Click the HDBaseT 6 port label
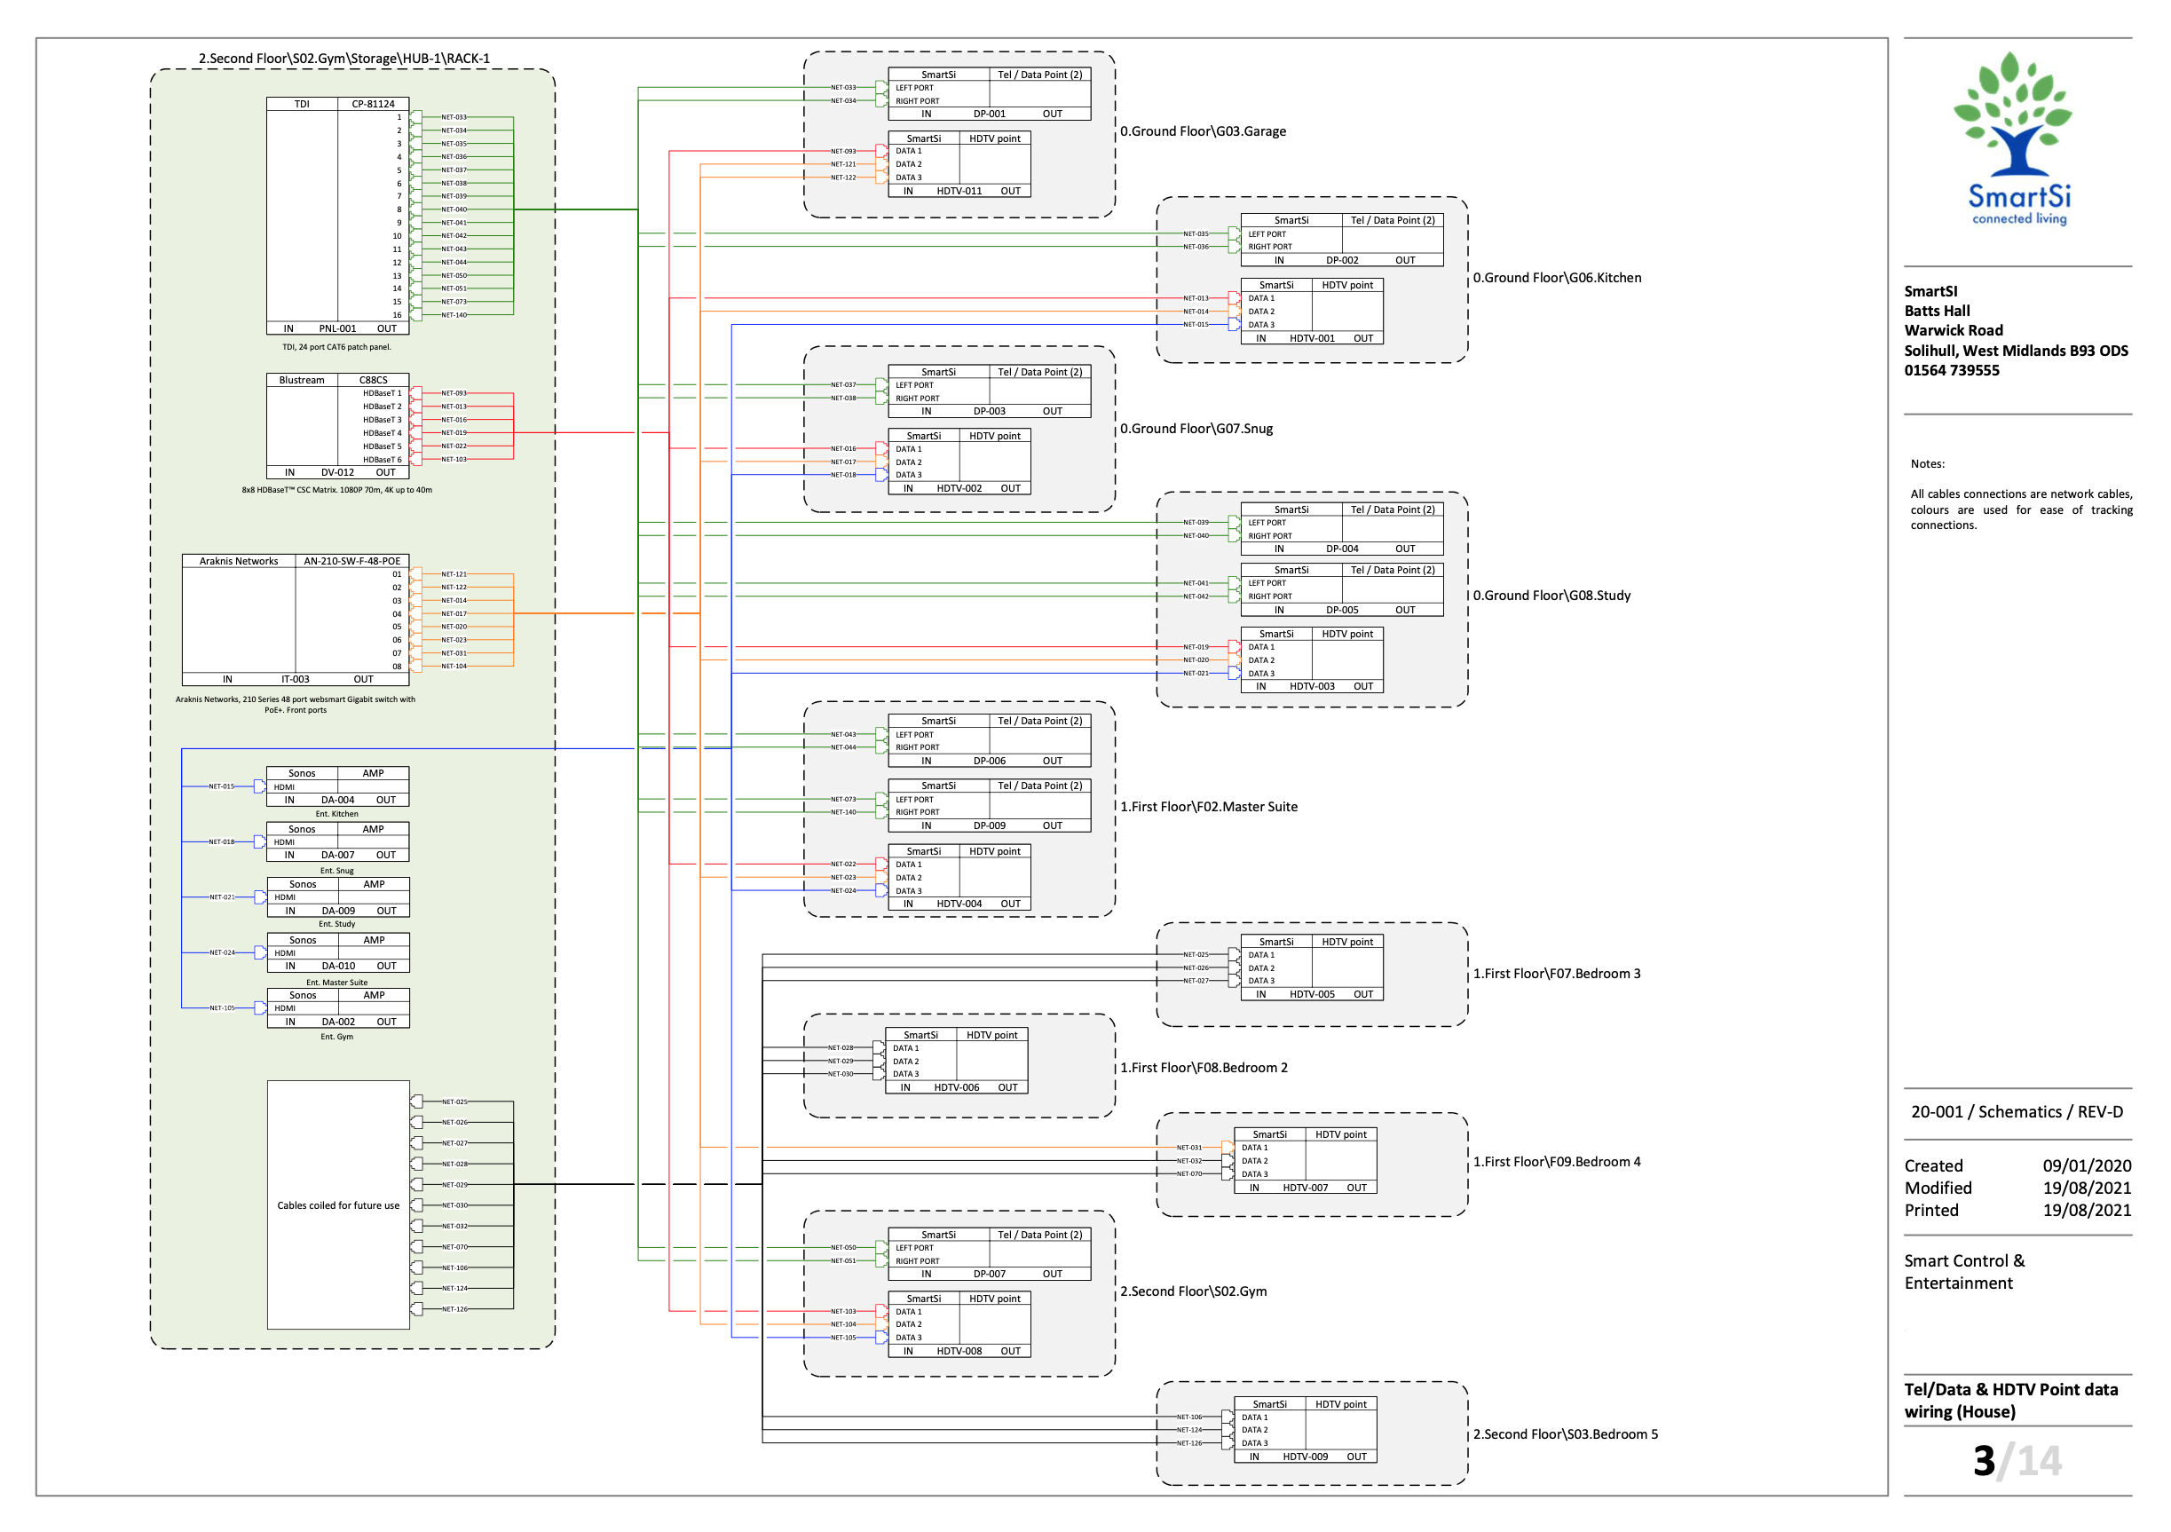 click(x=382, y=460)
